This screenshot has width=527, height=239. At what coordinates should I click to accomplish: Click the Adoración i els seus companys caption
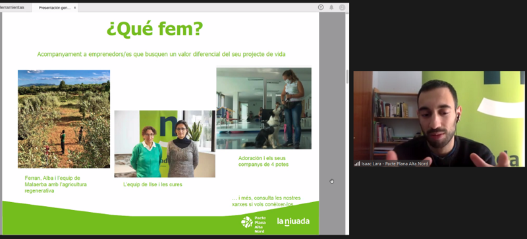pyautogui.click(x=263, y=161)
